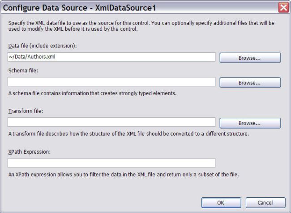Focus the Transform file input field
Screen dimensions: 291x213
(x=111, y=122)
